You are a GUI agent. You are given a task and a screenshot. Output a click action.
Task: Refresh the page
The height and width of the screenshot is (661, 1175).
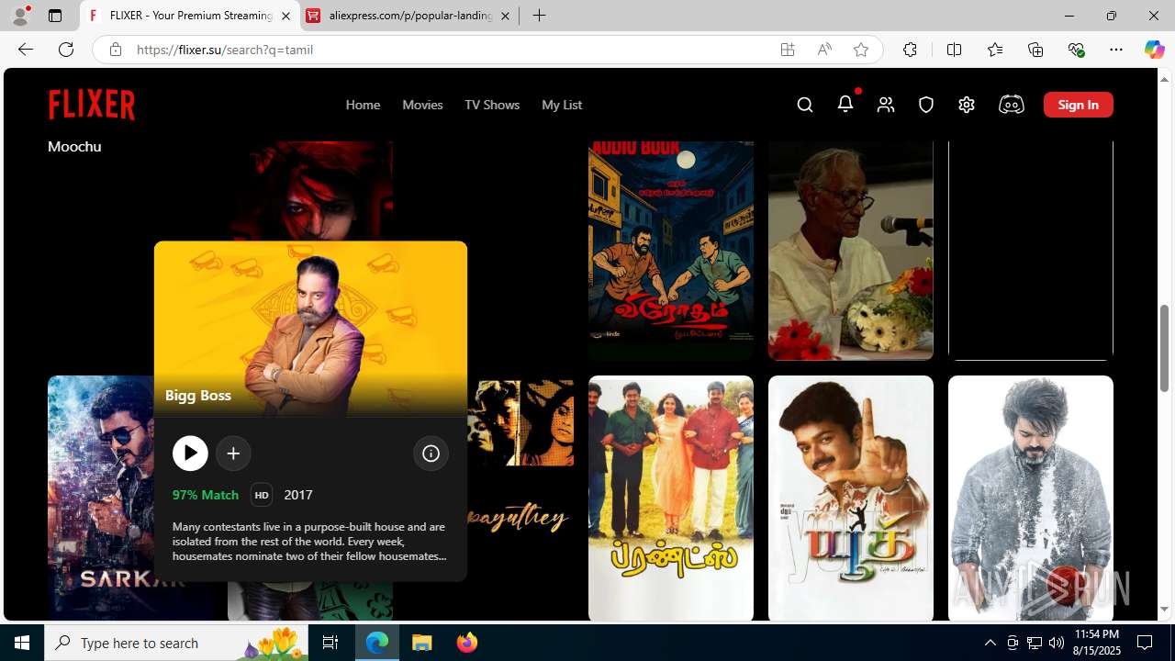click(x=66, y=50)
